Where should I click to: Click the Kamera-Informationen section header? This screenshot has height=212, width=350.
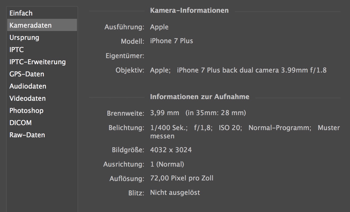coord(189,11)
